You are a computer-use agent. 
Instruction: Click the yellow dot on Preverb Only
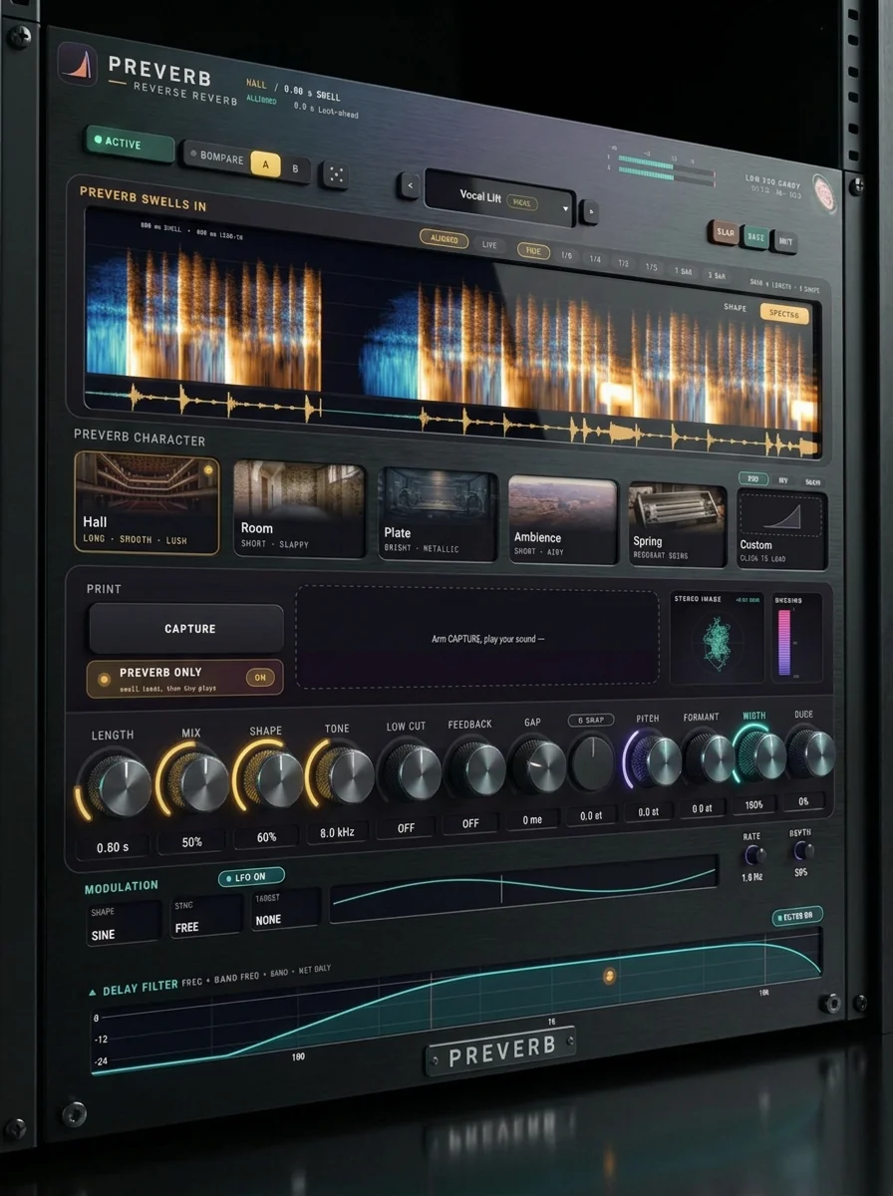105,678
